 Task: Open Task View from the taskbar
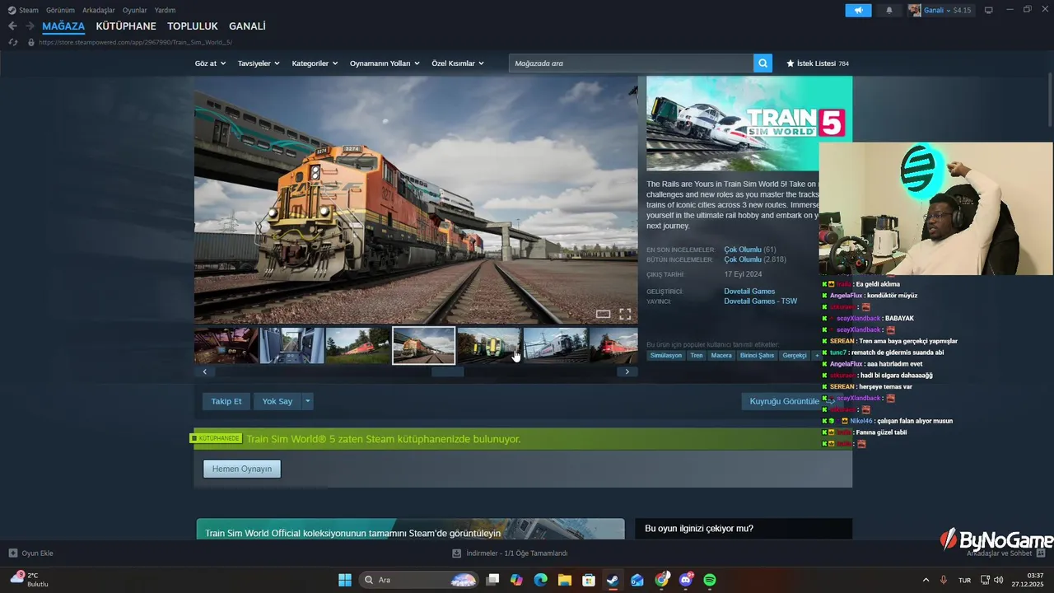[x=492, y=580]
